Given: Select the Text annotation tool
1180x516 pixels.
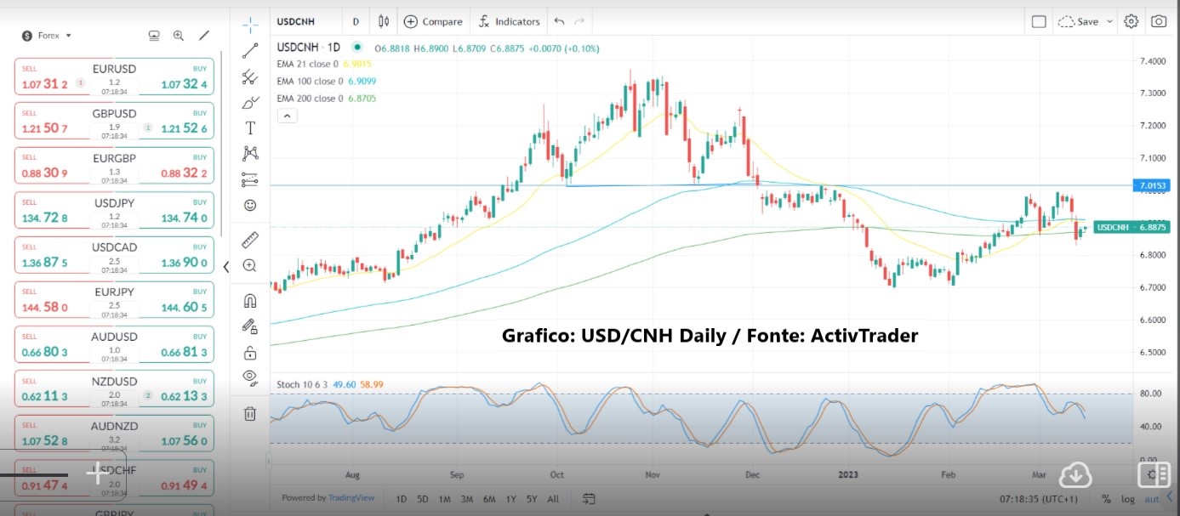Looking at the screenshot, I should tap(250, 128).
